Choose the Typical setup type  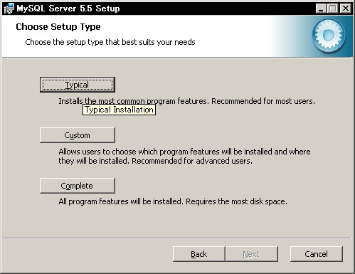pos(78,85)
